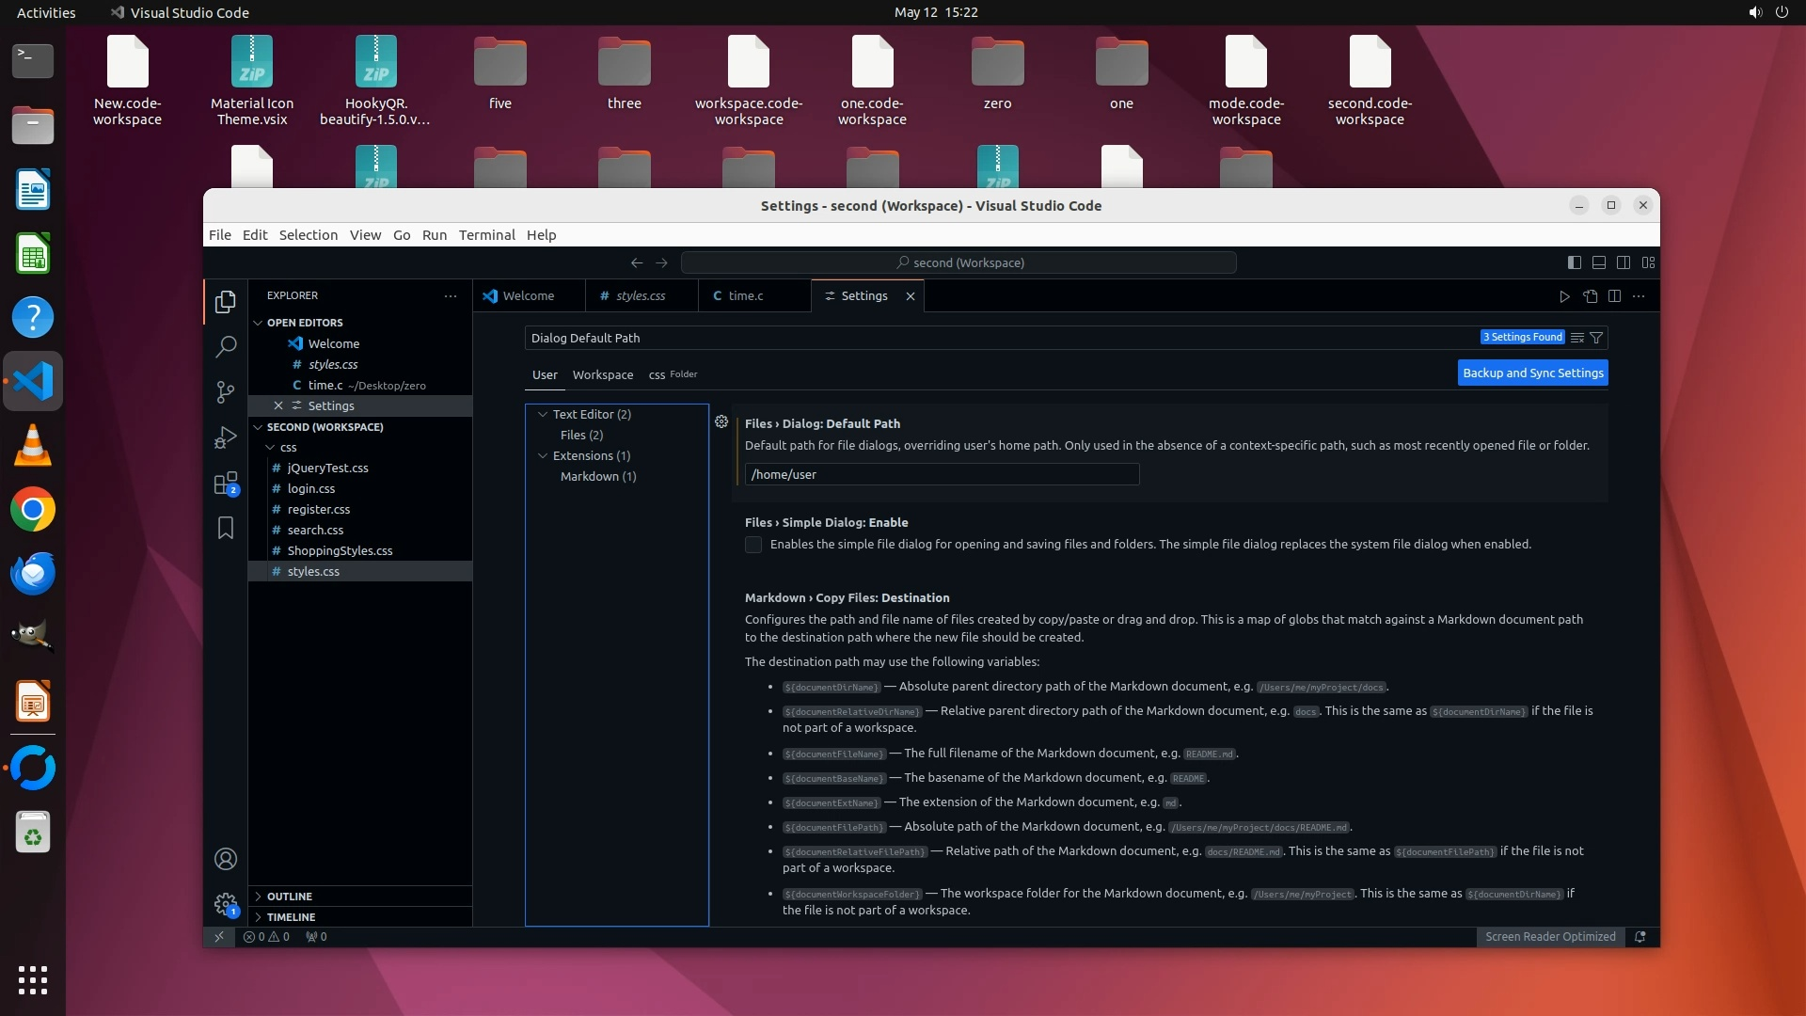Viewport: 1806px width, 1016px height.
Task: Open the Source Control view
Action: (226, 391)
